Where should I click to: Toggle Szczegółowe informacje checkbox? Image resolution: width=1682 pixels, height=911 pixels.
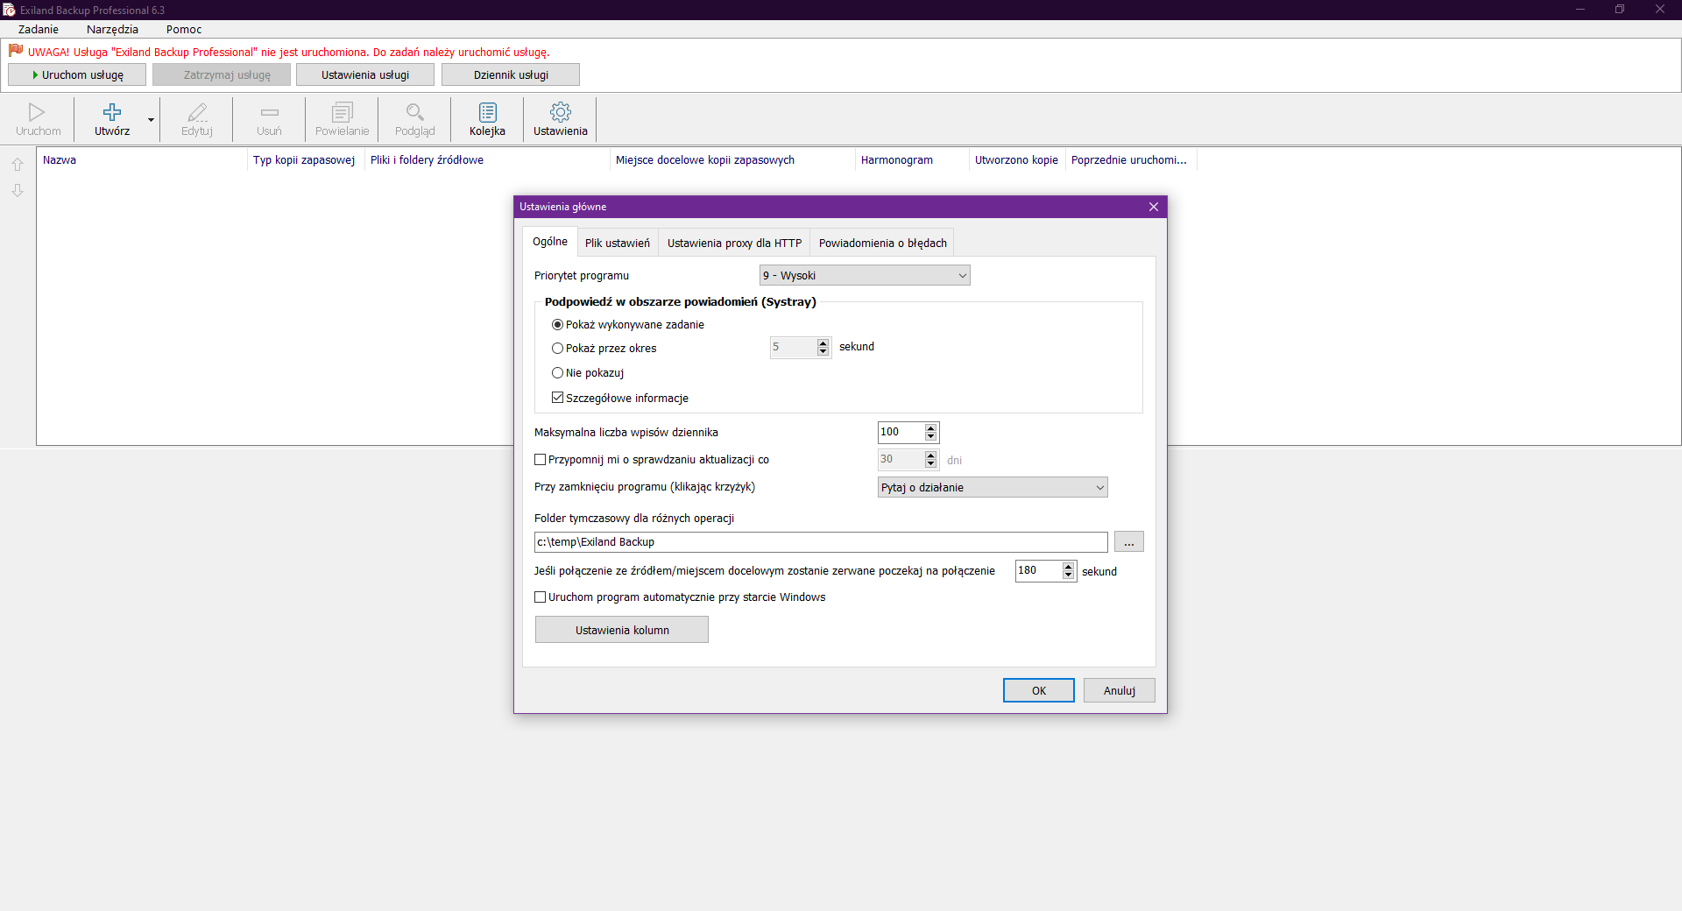[x=557, y=398]
